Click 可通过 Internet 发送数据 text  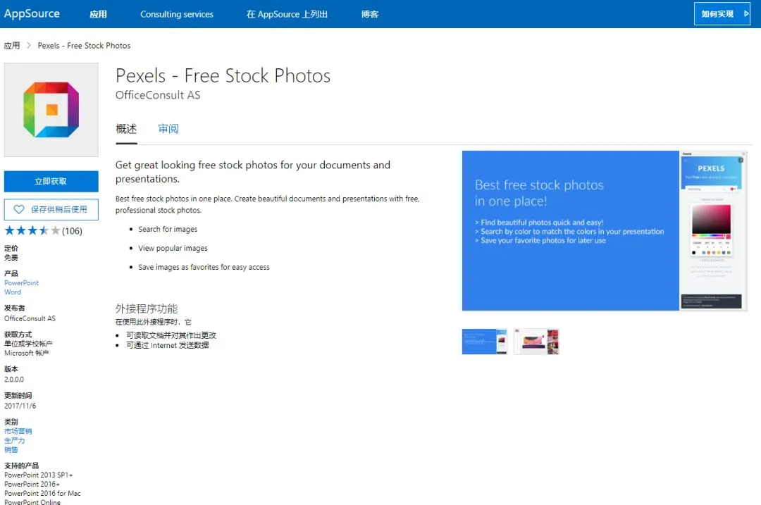(x=168, y=345)
